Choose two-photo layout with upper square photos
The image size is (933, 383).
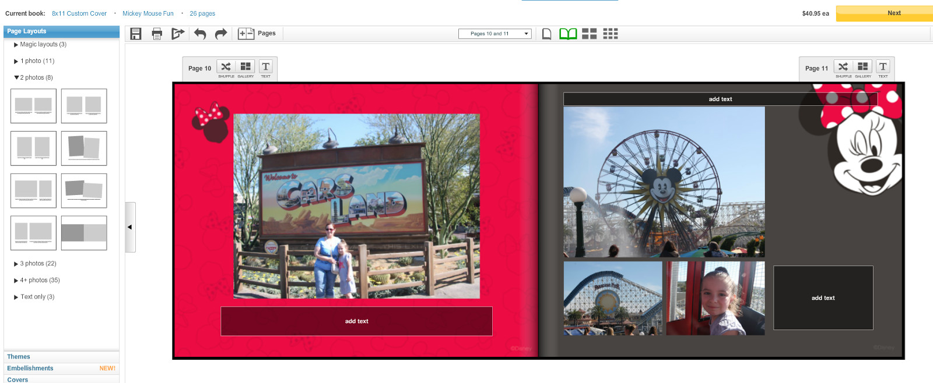click(x=84, y=106)
